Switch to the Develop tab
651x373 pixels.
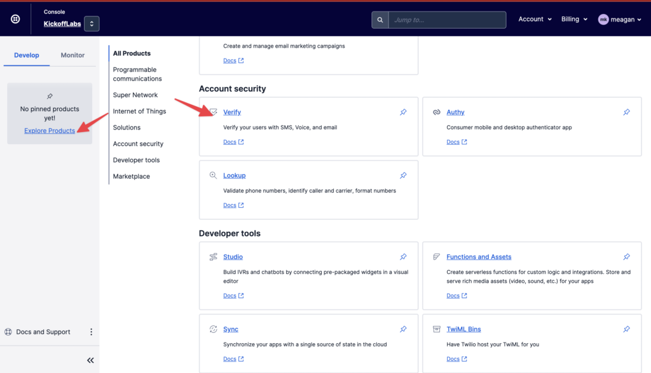point(27,55)
